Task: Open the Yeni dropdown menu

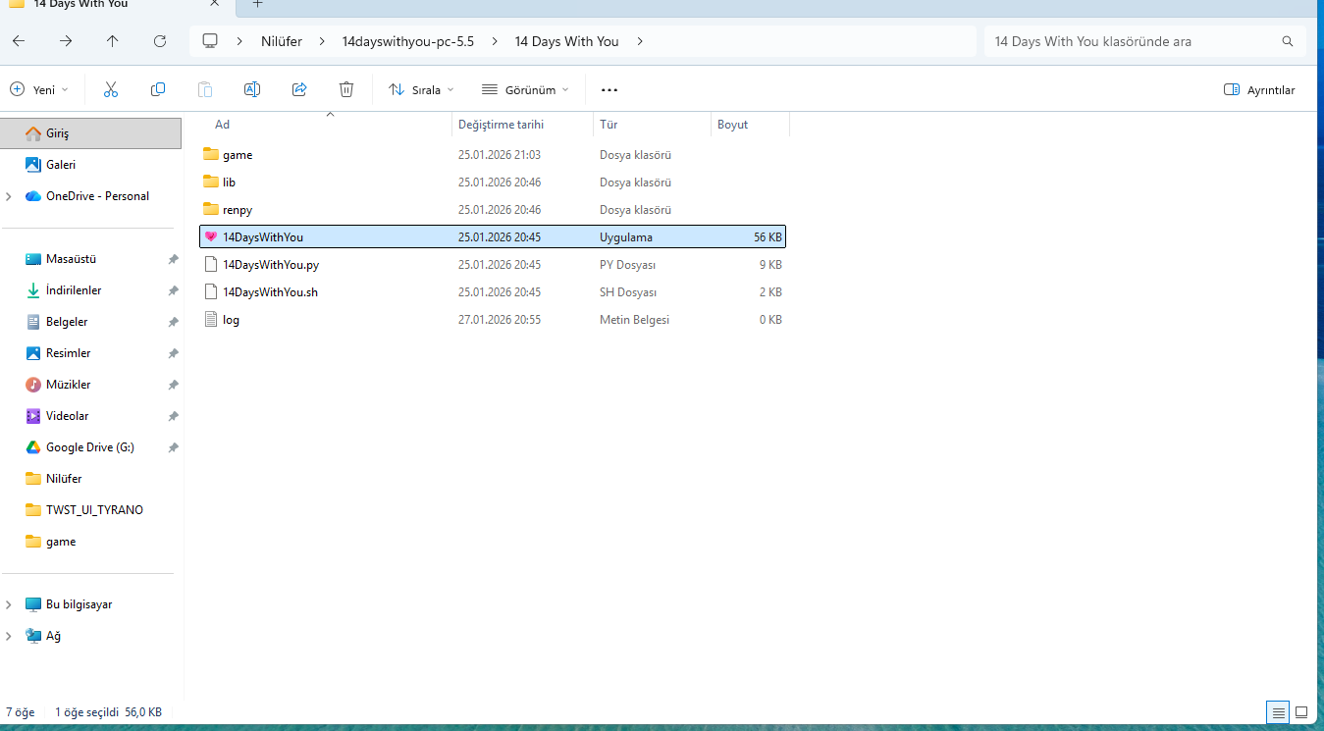Action: click(39, 89)
